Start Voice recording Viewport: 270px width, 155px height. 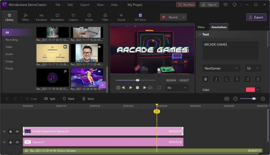tap(88, 99)
